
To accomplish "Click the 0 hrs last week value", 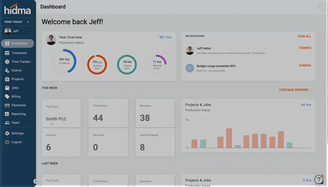I will (307, 180).
